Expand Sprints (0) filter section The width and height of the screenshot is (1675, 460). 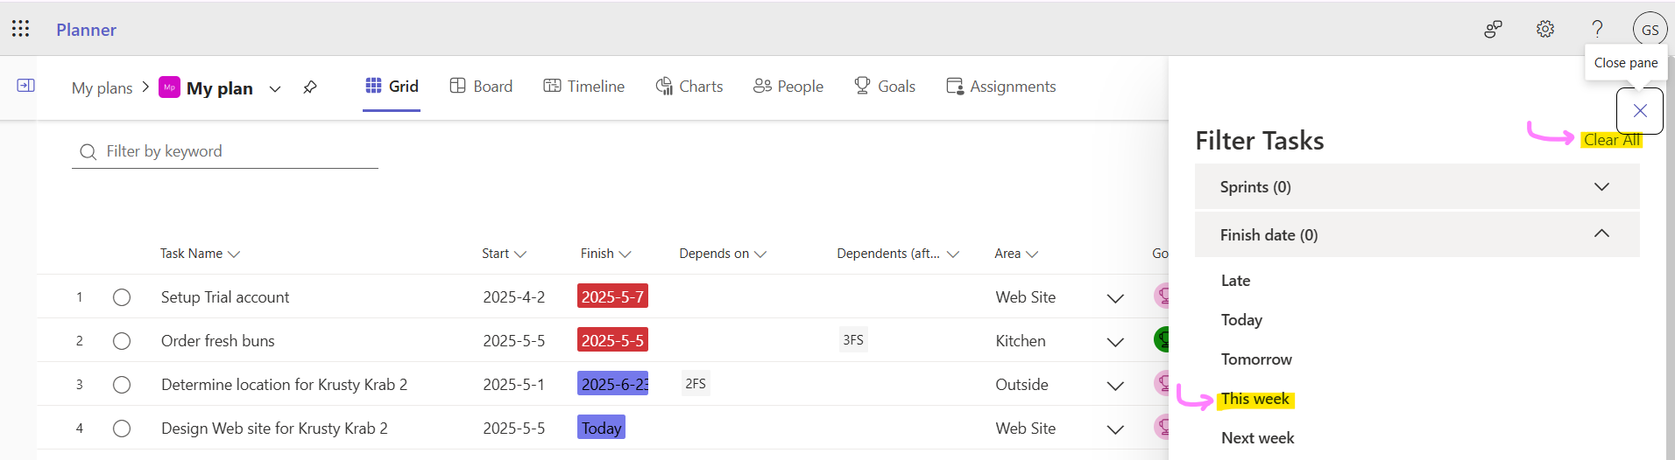(1417, 186)
